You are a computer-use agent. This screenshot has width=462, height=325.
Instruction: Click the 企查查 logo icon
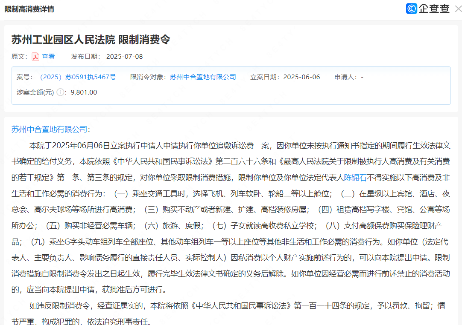[411, 9]
